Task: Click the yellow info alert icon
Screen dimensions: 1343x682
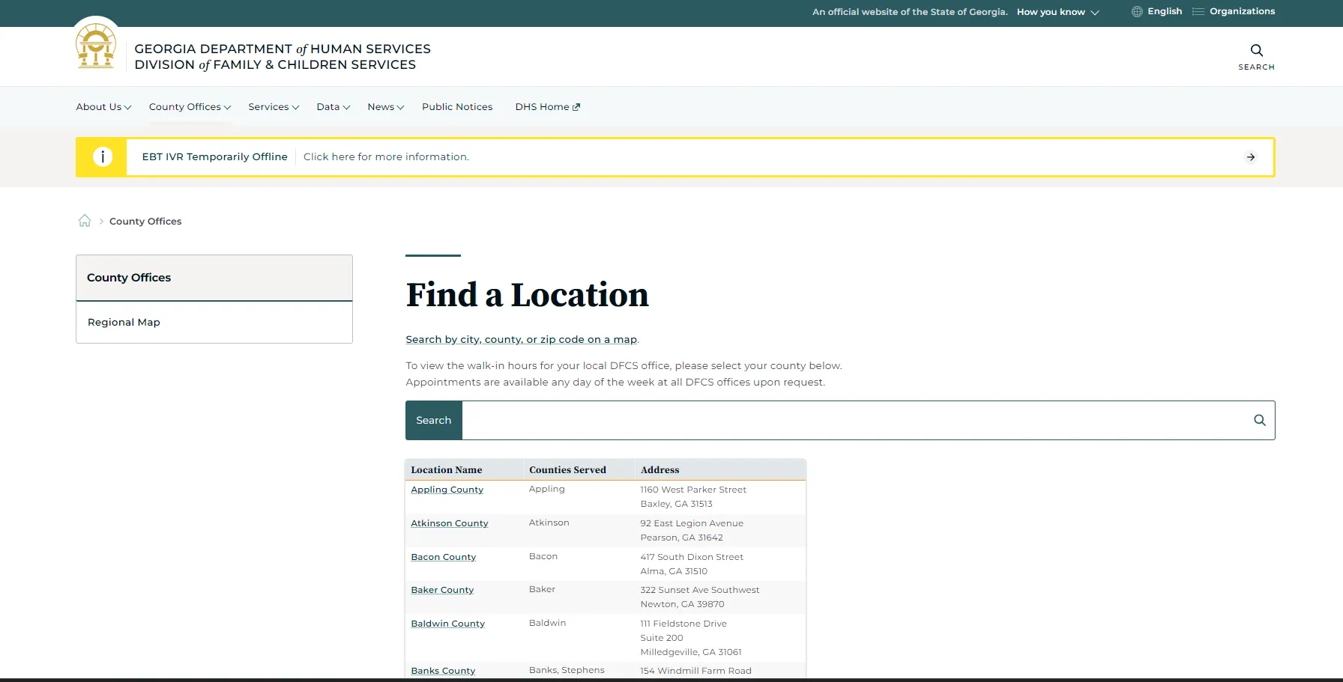Action: pos(102,156)
